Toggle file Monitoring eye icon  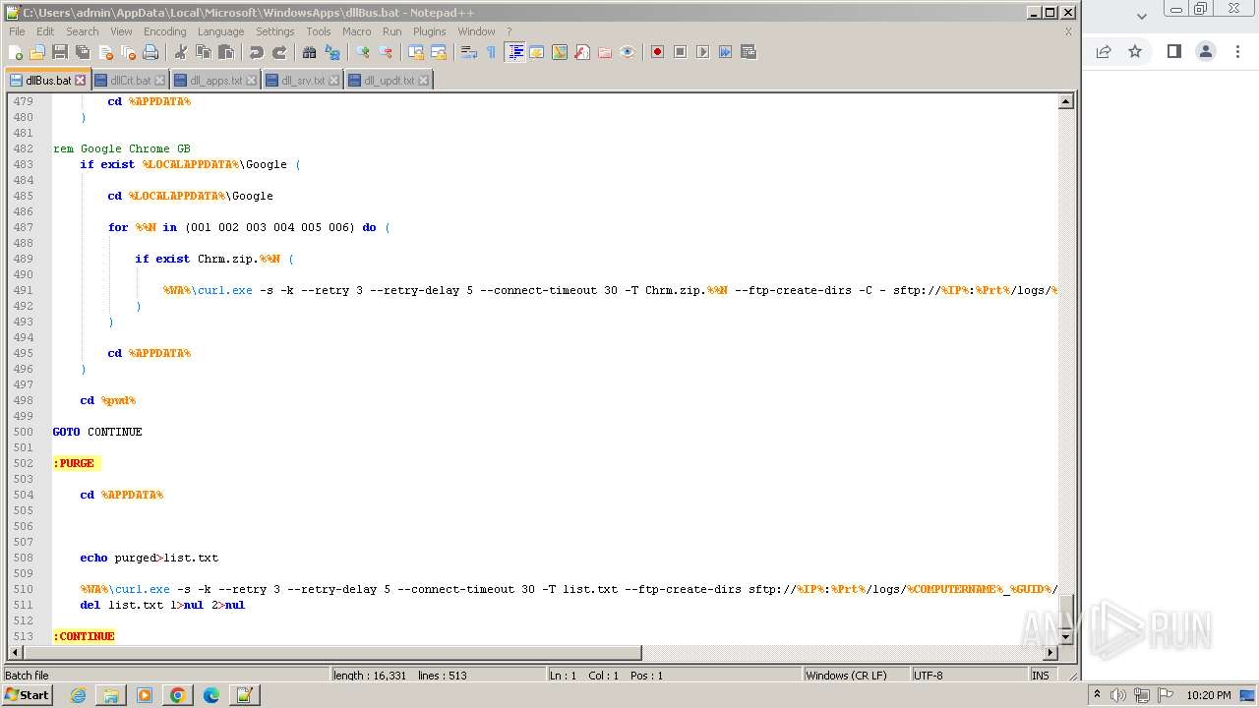point(628,52)
